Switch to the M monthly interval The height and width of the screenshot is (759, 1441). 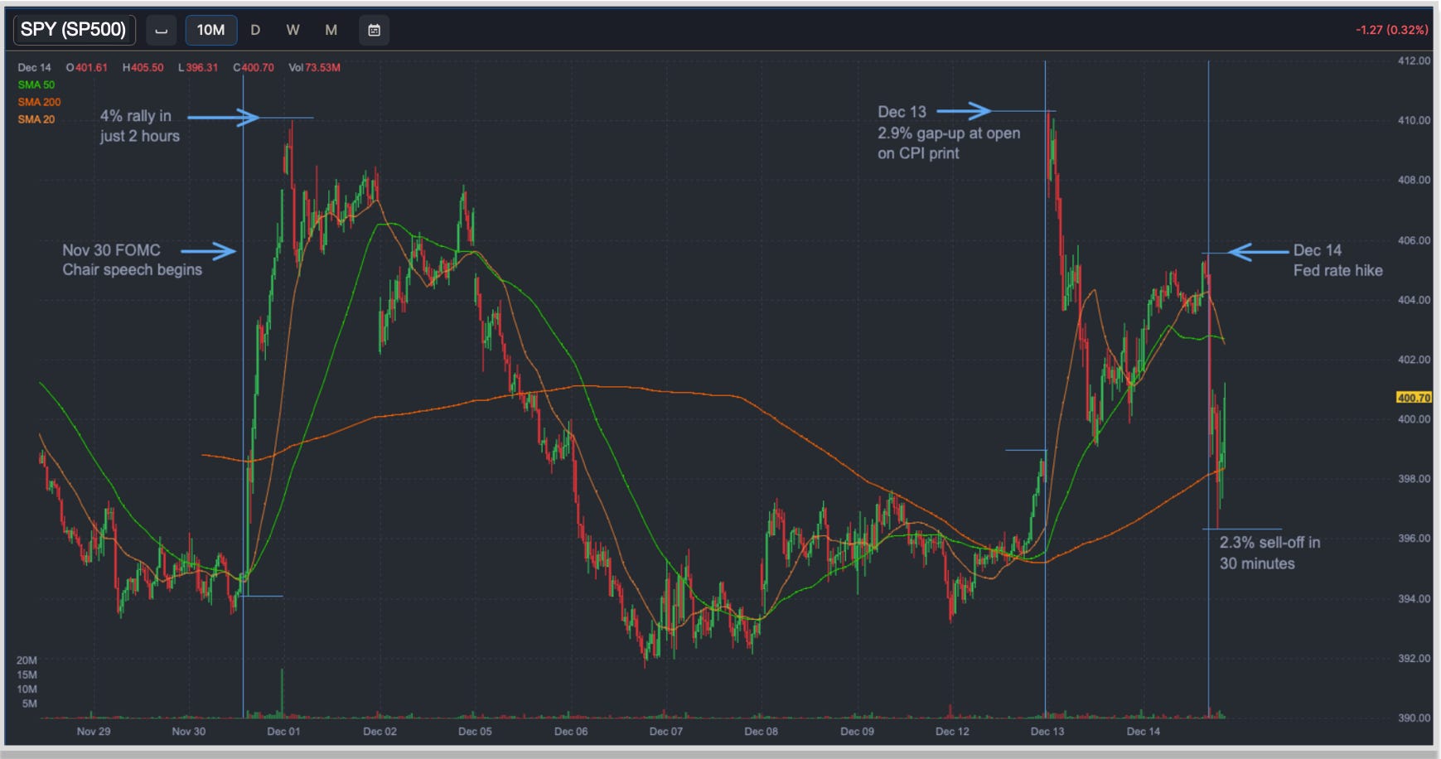point(331,31)
